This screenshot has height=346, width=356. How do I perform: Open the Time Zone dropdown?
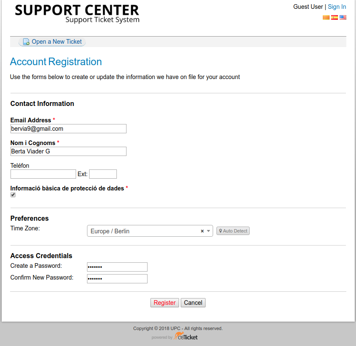(208, 230)
